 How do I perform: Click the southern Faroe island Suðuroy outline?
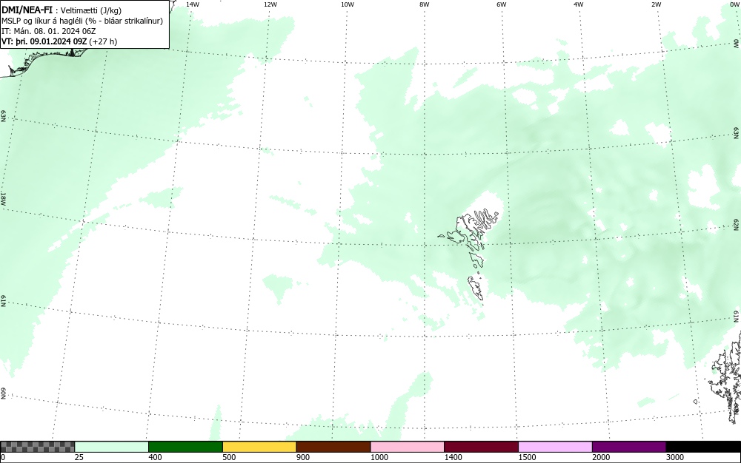476,288
